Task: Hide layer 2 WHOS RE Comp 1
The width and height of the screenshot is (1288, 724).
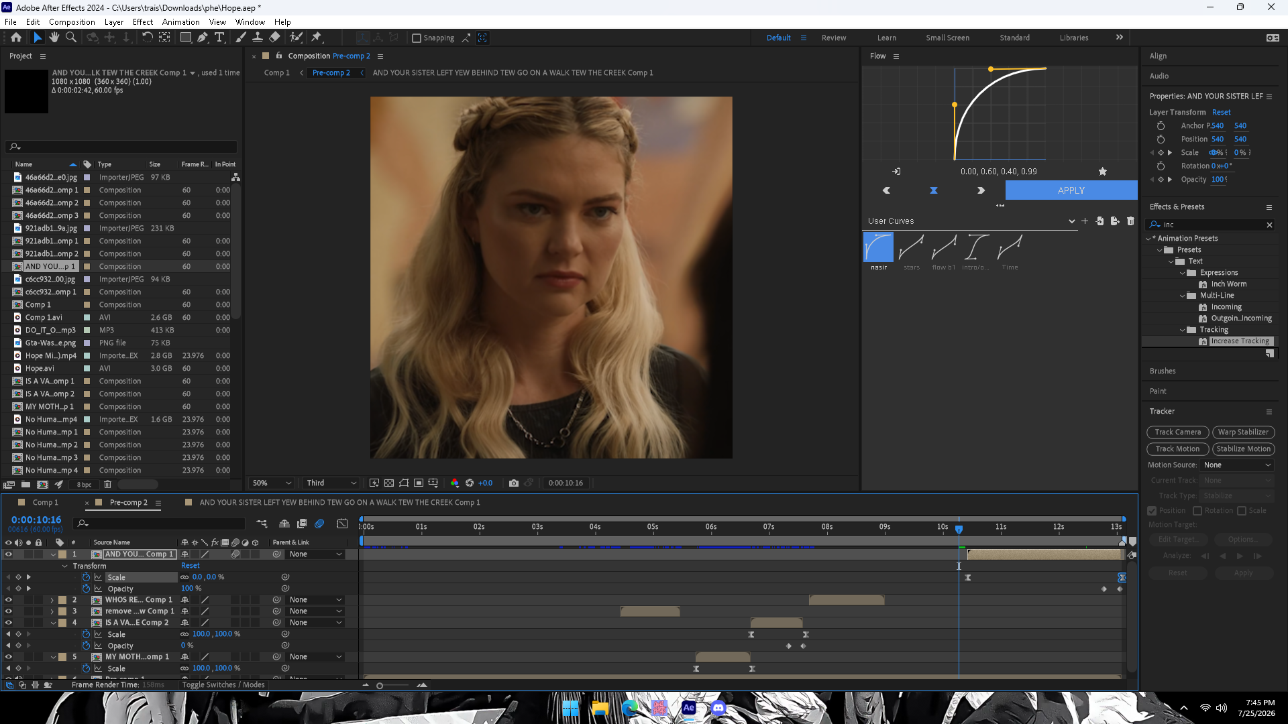Action: tap(9, 600)
